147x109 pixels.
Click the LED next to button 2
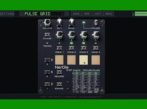52,72
